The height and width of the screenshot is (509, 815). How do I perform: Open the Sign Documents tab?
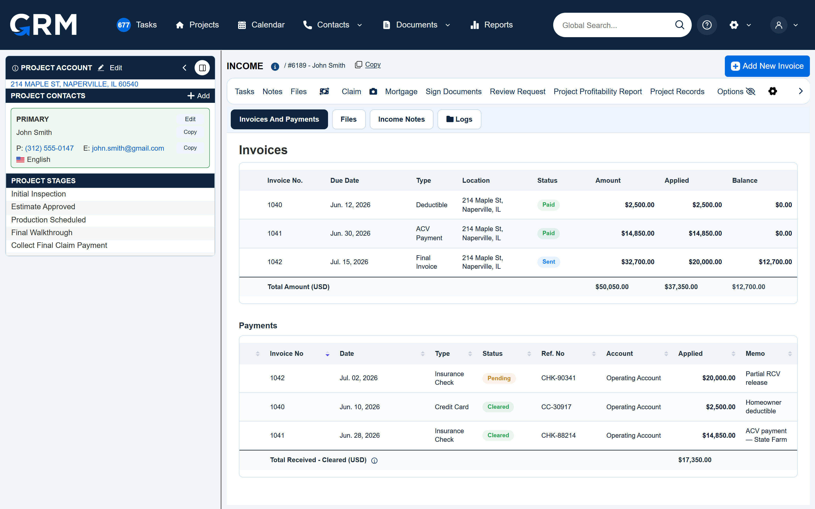click(453, 92)
